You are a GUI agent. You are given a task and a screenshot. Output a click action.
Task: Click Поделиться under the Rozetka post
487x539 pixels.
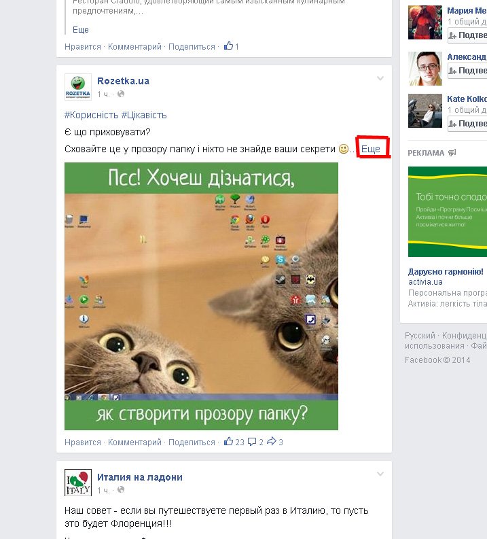(192, 442)
